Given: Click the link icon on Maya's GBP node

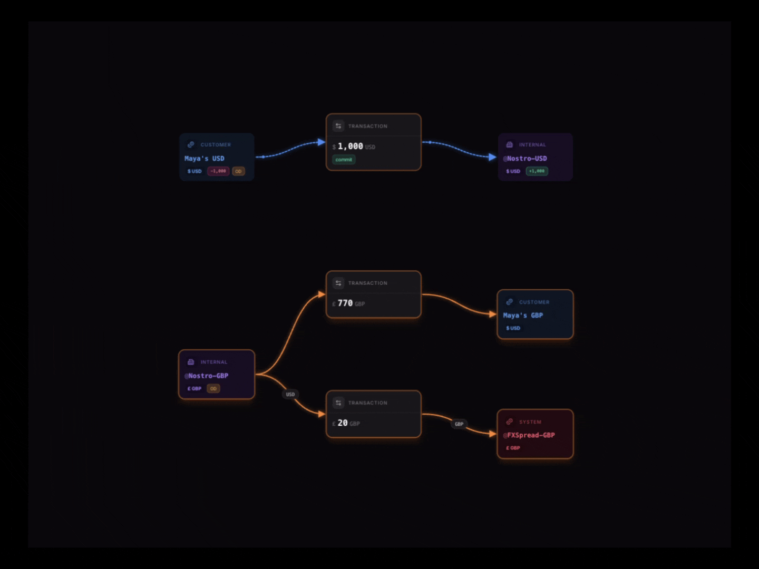Looking at the screenshot, I should [x=509, y=302].
